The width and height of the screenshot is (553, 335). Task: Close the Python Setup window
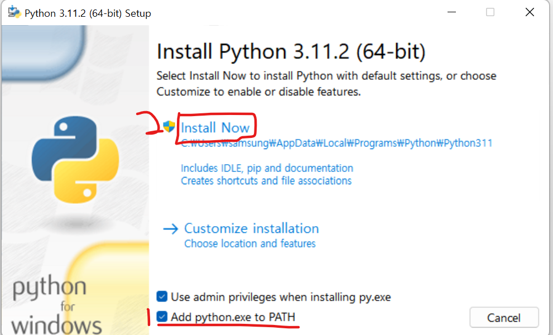[x=530, y=12]
